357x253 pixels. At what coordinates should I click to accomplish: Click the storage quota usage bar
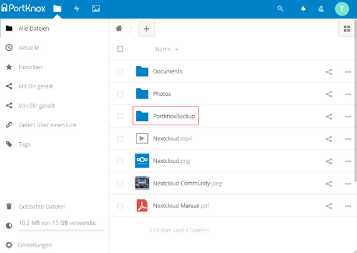[x=61, y=230]
